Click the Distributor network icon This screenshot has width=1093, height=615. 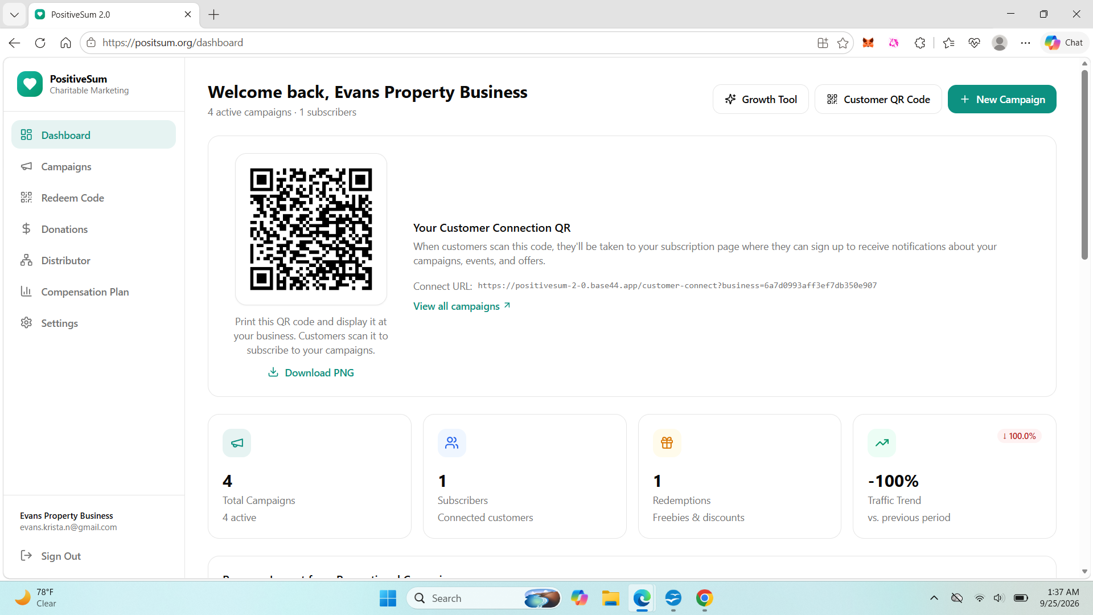pyautogui.click(x=26, y=260)
